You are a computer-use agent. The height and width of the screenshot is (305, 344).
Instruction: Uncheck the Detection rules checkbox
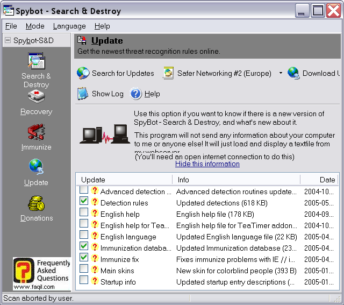(84, 201)
